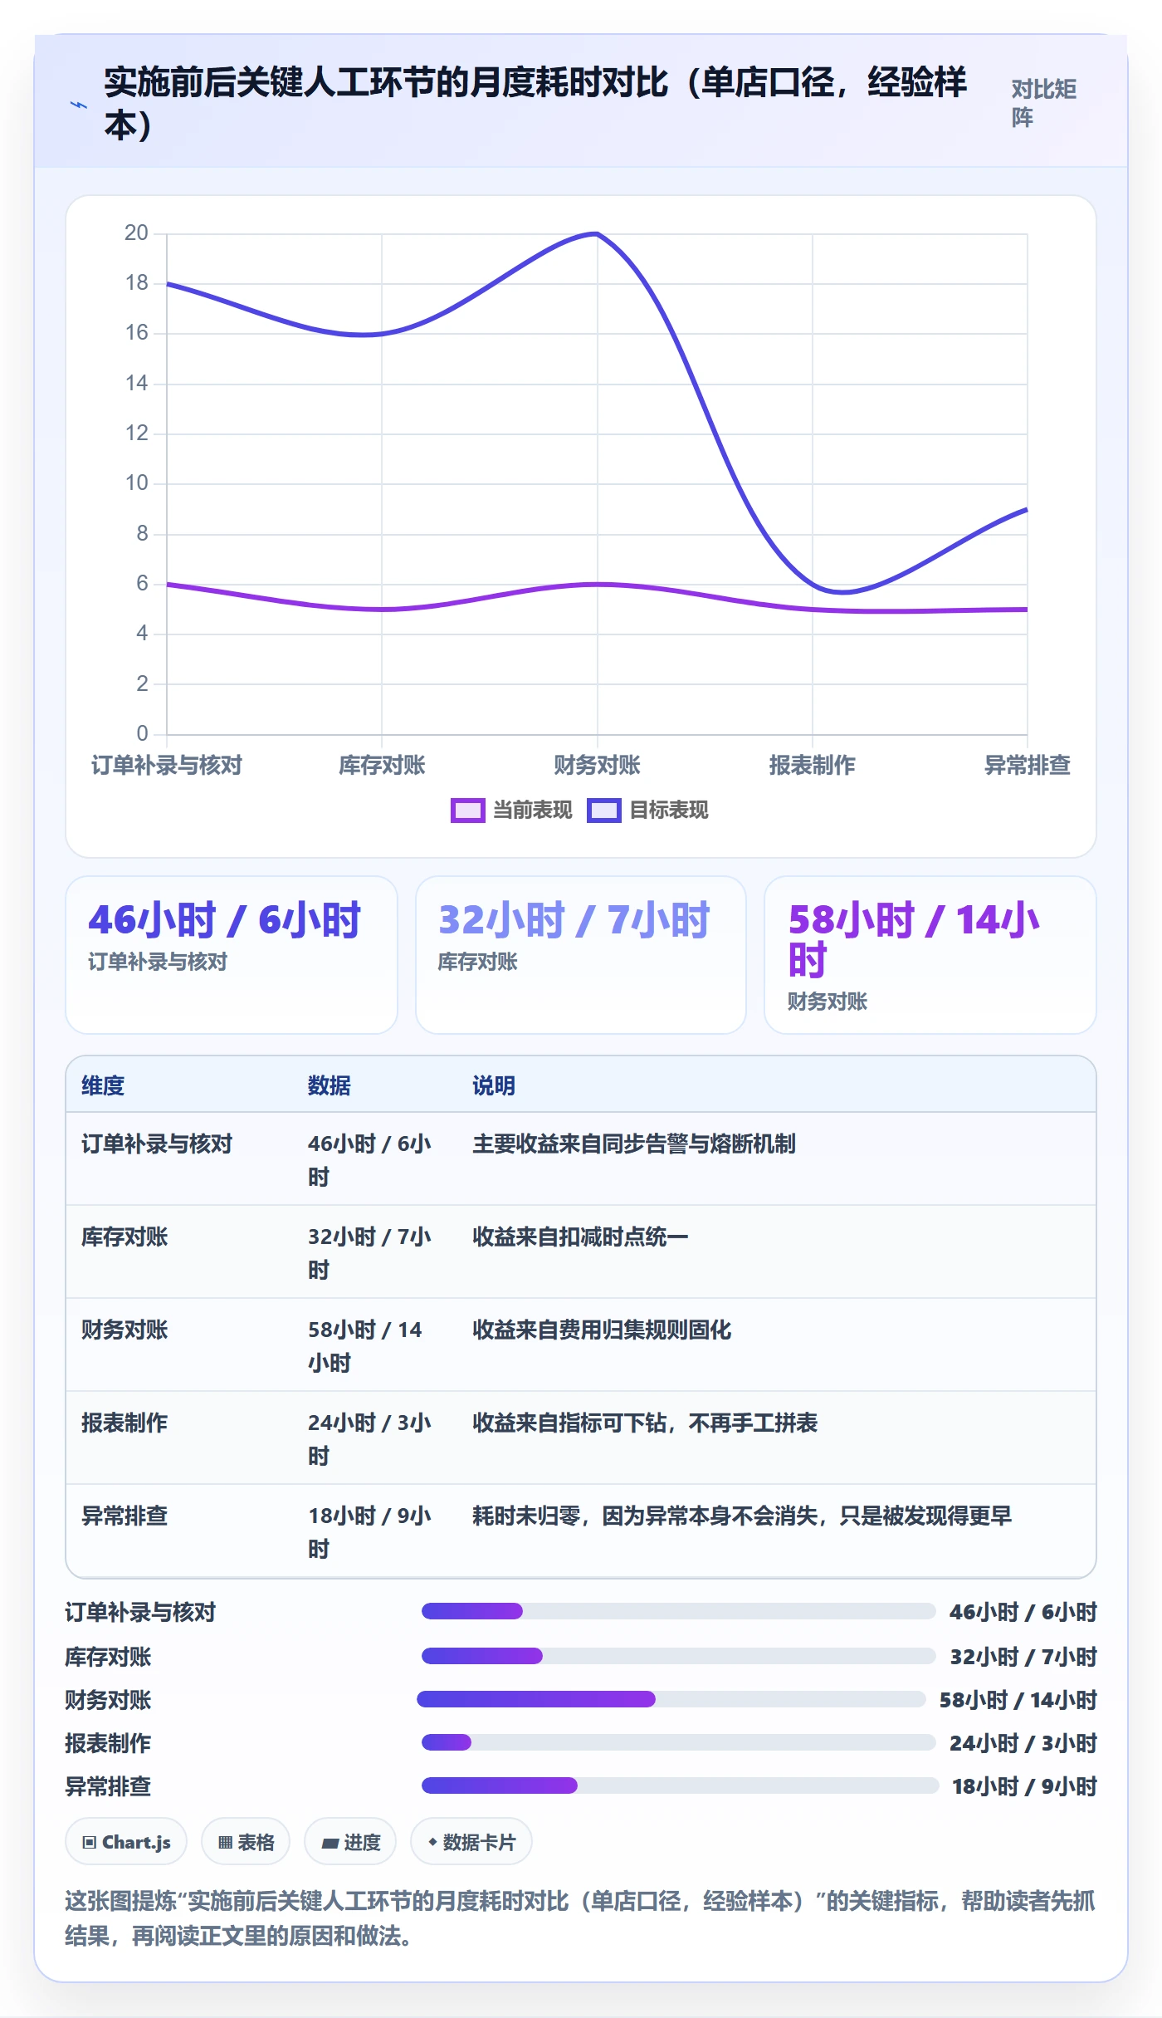1162x2018 pixels.
Task: Click the 收益来自费用归集规则固化 cell
Action: click(602, 1330)
